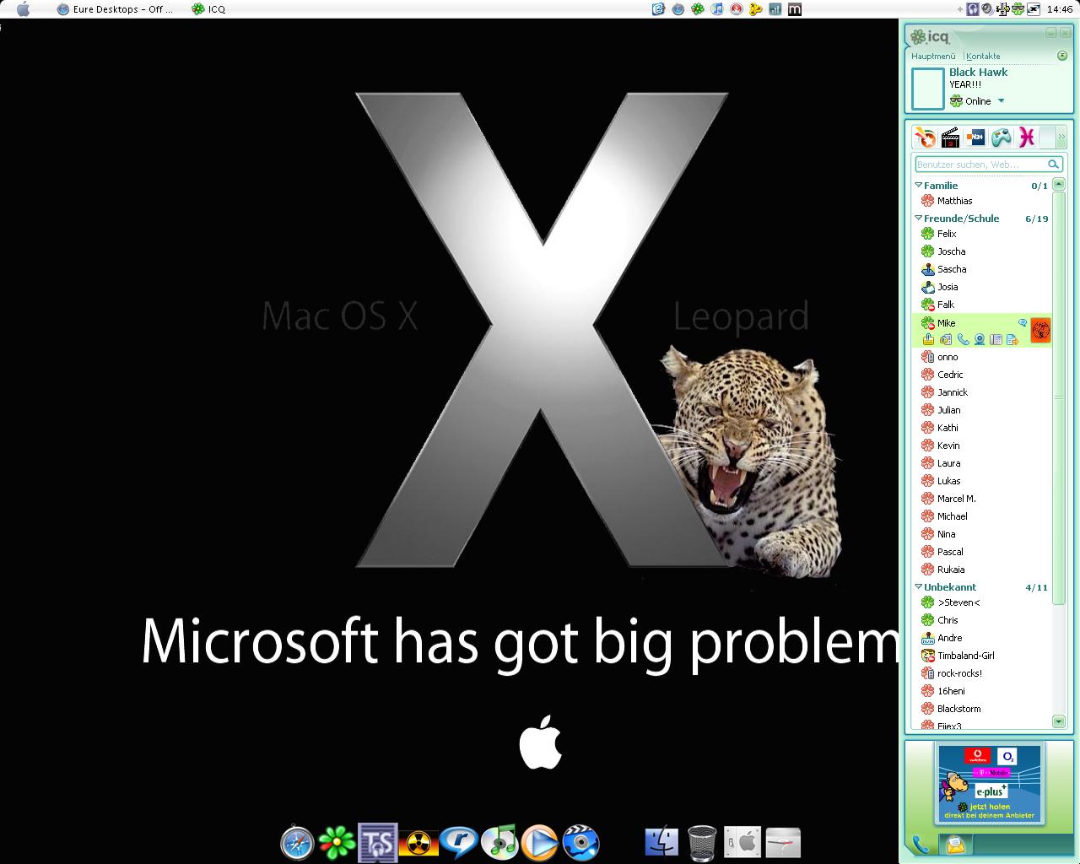1080x864 pixels.
Task: Collapse ICQ profile panel with round arrow
Action: click(1062, 56)
